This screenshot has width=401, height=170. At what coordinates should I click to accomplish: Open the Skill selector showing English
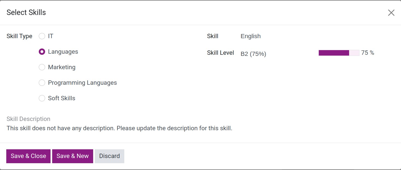click(250, 36)
